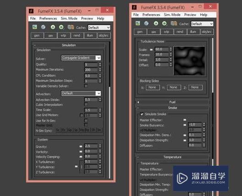Switch to sim tab in left window
Image resolution: width=242 pixels, height=196 pixels.
[50, 35]
